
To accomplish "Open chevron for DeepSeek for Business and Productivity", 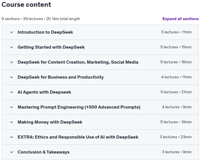I will click(x=12, y=77).
